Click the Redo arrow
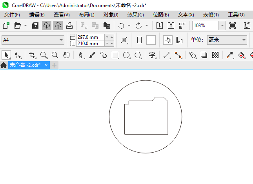This screenshot has width=253, height=184. pos(138,26)
